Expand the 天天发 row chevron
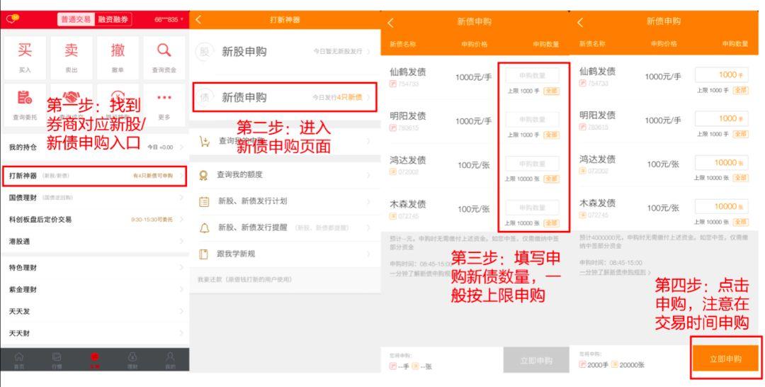The height and width of the screenshot is (387, 765). point(181,311)
